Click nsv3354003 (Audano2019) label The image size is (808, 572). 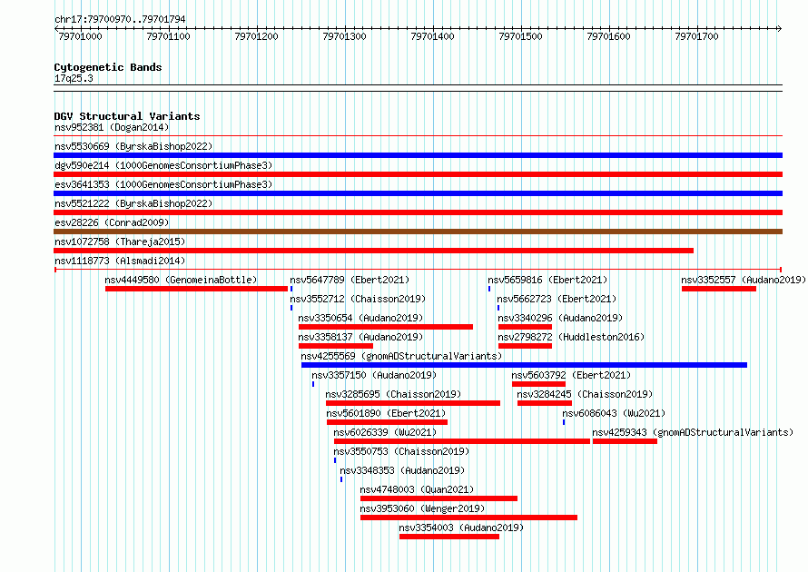461,528
